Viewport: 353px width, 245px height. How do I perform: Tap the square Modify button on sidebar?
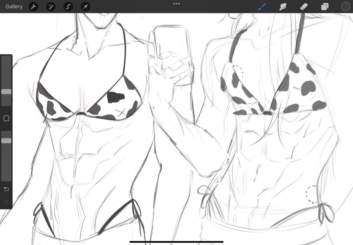tap(6, 118)
